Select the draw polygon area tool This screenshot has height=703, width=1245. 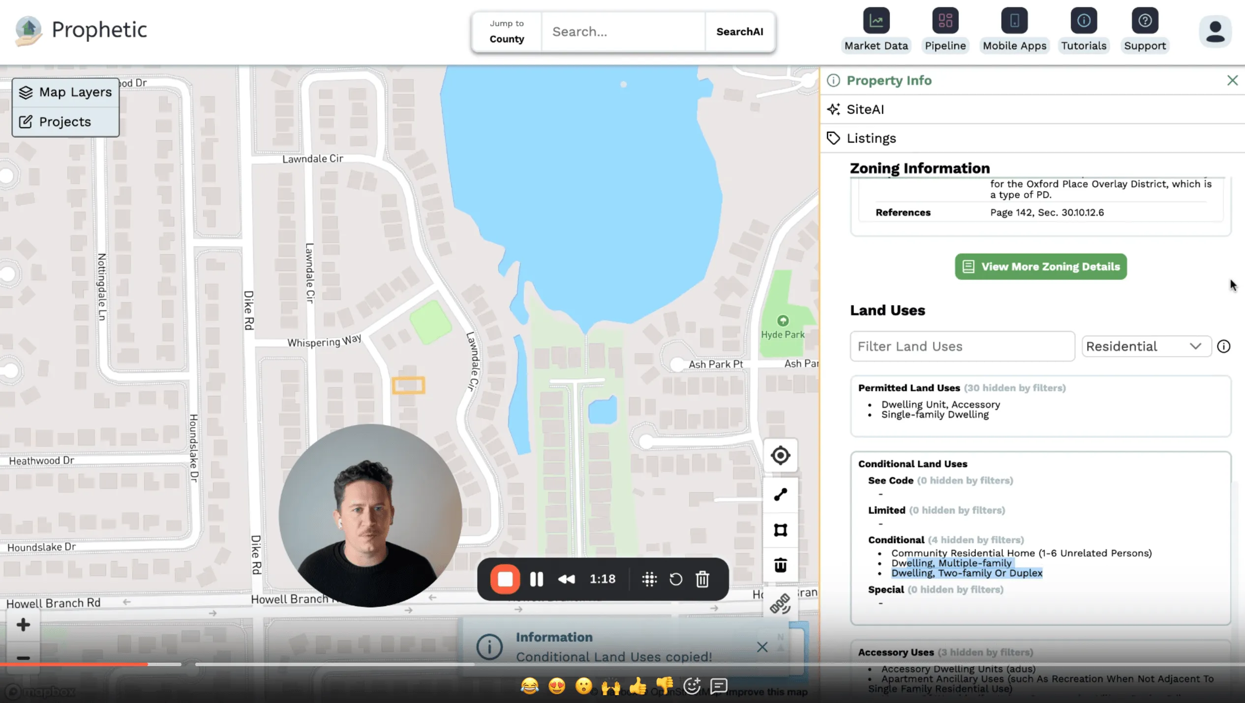[x=781, y=530]
